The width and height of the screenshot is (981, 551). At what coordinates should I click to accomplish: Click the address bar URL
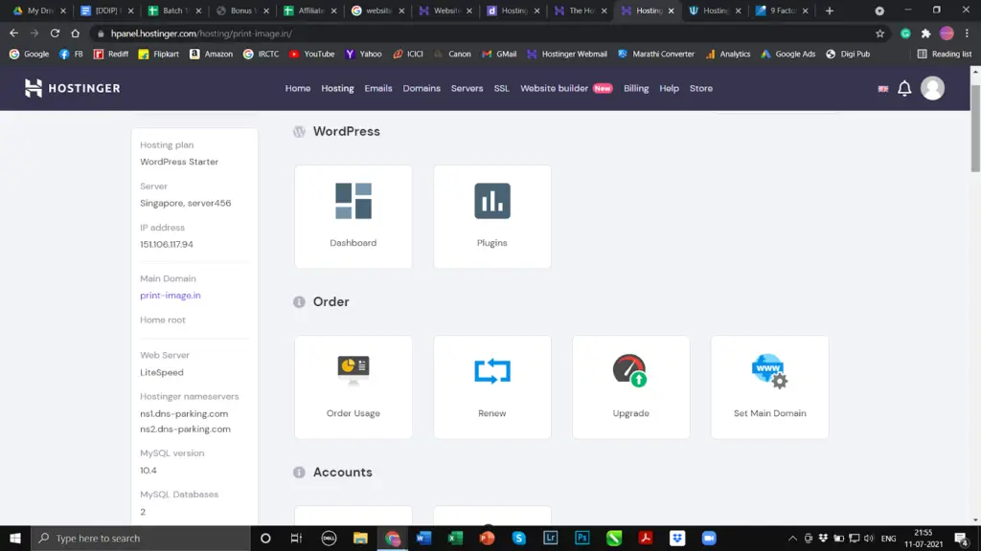tap(201, 33)
